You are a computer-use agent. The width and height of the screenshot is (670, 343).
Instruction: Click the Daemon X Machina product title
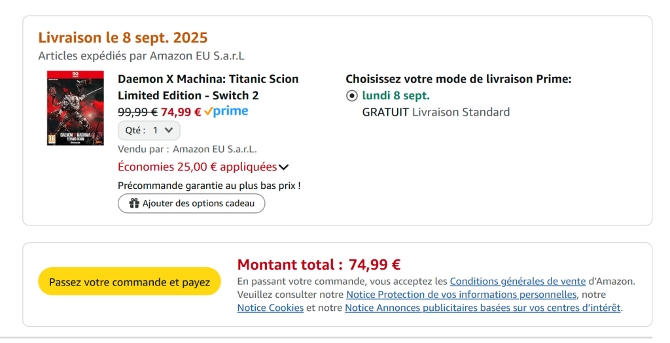coord(208,87)
